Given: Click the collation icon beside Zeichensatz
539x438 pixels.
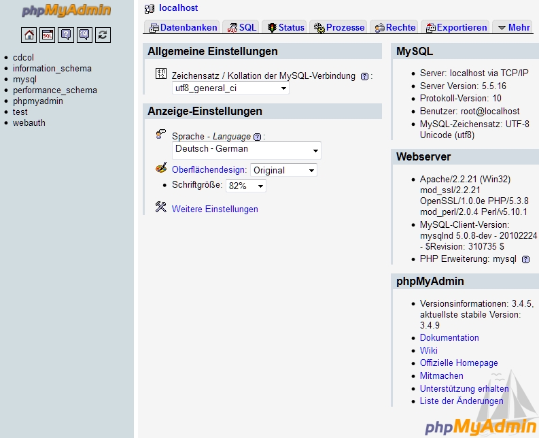Looking at the screenshot, I should (161, 73).
